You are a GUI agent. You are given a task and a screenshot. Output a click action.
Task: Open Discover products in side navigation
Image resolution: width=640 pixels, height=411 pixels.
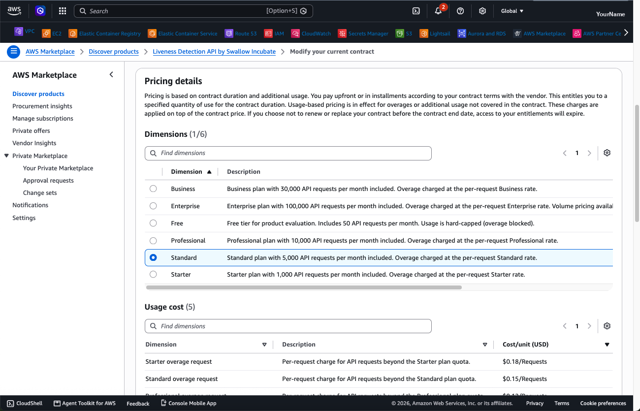38,94
